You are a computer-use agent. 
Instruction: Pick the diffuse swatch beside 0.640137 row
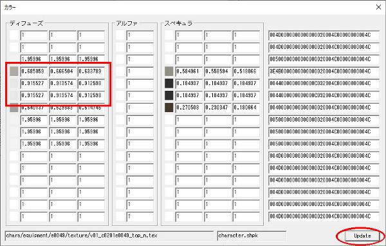tap(14, 108)
